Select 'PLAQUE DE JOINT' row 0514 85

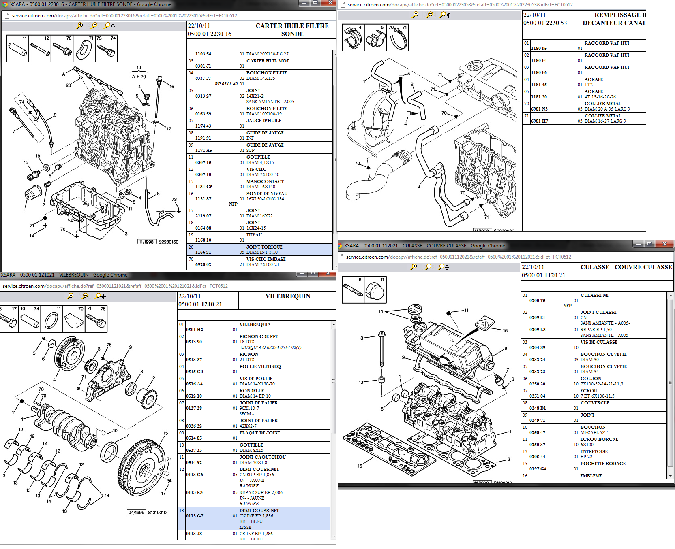254,436
